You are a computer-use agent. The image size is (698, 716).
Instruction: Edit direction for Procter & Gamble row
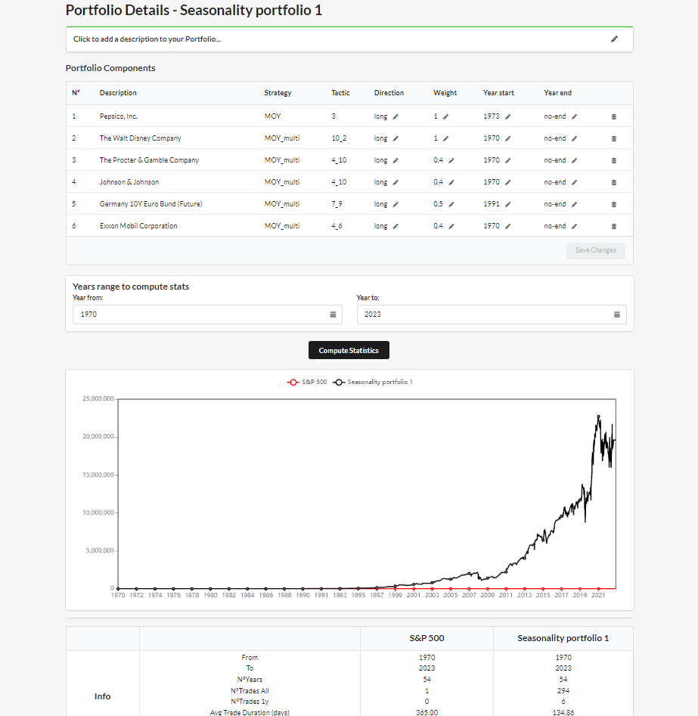(396, 161)
